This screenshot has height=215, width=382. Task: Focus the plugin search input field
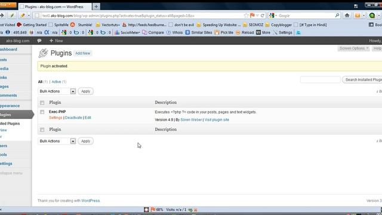[320, 79]
